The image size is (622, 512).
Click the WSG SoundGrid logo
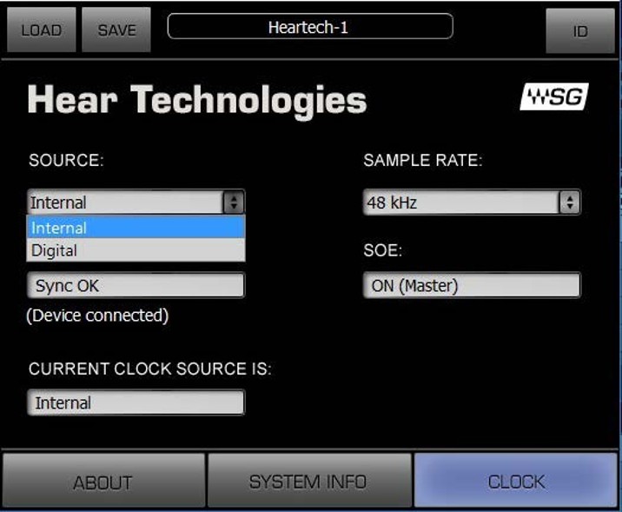pos(554,96)
